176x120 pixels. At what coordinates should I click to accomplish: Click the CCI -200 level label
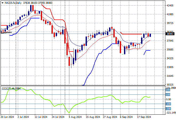click(x=168, y=109)
